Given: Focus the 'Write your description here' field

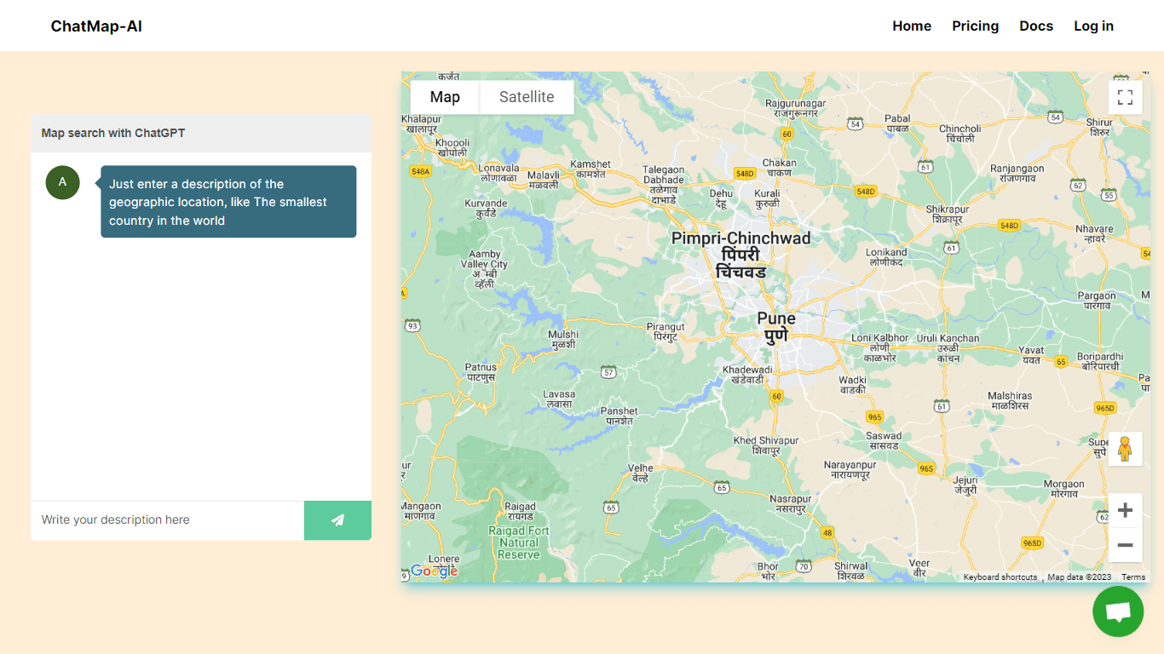Looking at the screenshot, I should click(x=167, y=520).
